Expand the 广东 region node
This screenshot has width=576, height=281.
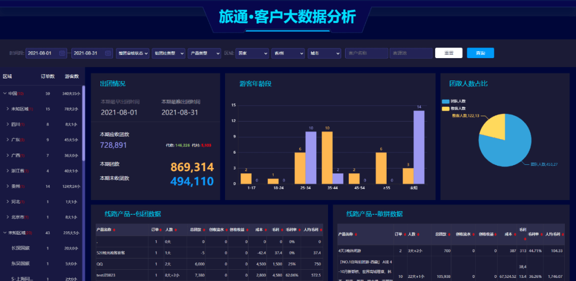click(x=7, y=140)
